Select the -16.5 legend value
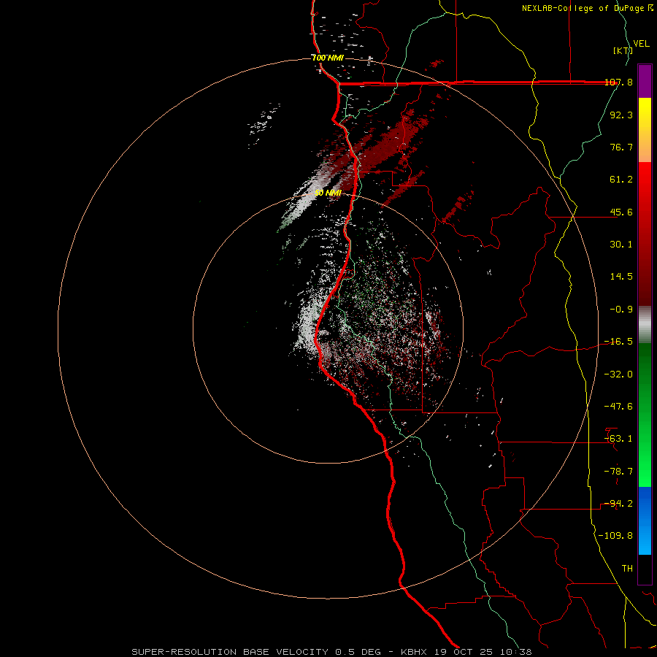Image resolution: width=657 pixels, height=657 pixels. [618, 342]
